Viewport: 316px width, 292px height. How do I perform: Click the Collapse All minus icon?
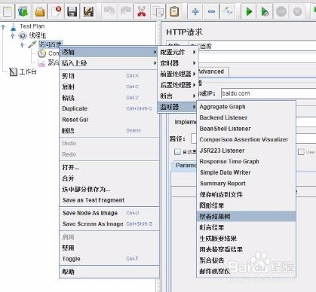[211, 11]
